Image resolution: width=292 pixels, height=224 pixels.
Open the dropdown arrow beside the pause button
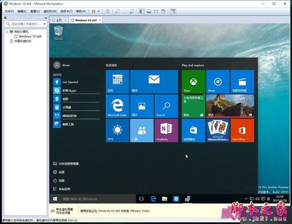pyautogui.click(x=98, y=11)
